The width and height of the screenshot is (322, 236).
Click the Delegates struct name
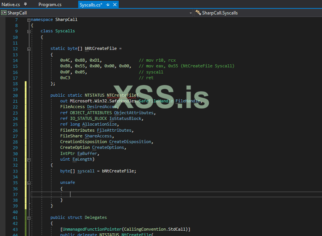click(96, 217)
